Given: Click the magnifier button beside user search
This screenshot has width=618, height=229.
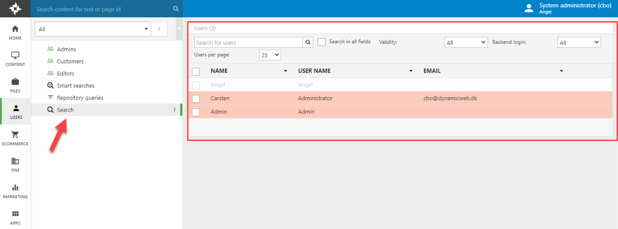Looking at the screenshot, I should click(308, 42).
